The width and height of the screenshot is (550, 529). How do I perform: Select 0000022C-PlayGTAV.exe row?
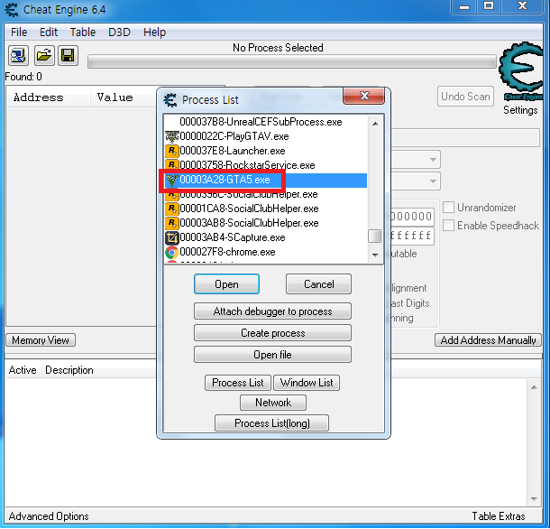pyautogui.click(x=265, y=136)
